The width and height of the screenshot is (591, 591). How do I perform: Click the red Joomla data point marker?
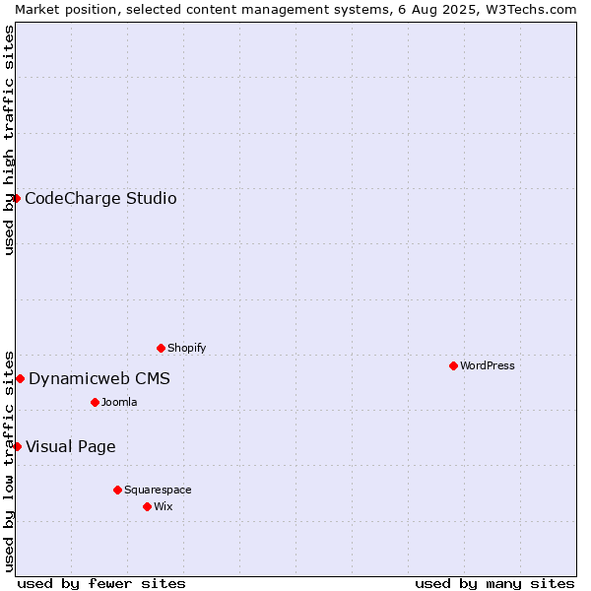(x=95, y=402)
